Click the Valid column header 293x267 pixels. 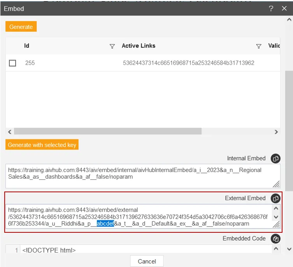(x=274, y=46)
